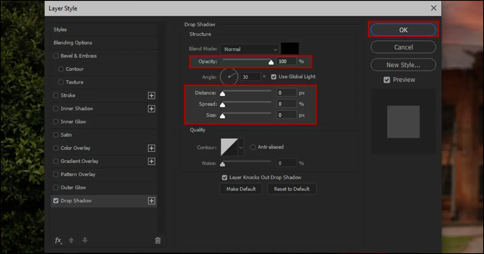Click the trash icon to delete an effect
This screenshot has width=484, height=254.
tap(158, 240)
